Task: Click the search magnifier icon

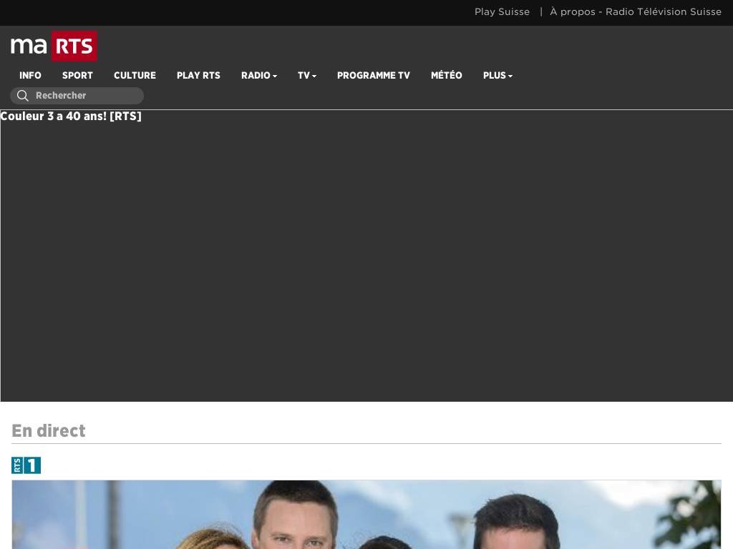Action: (22, 96)
